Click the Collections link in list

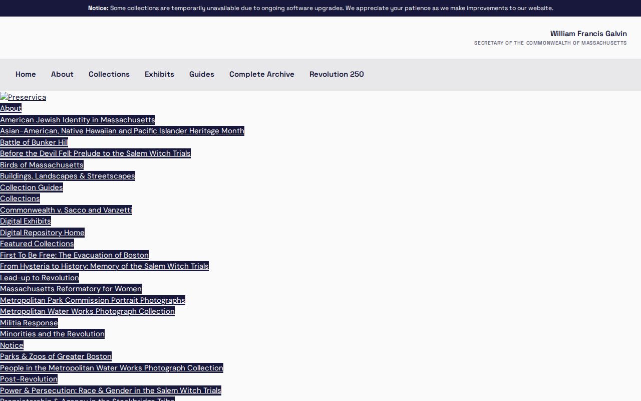[20, 198]
